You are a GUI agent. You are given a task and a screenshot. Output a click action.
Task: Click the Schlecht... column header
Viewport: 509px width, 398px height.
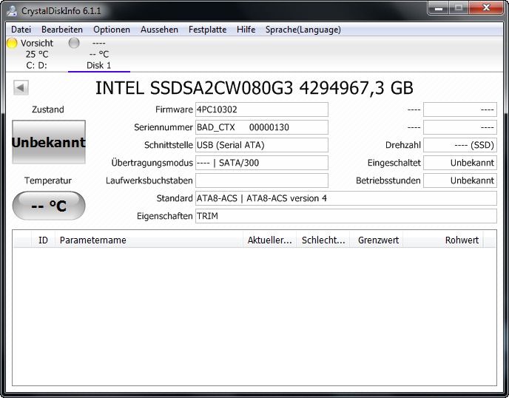pos(323,240)
